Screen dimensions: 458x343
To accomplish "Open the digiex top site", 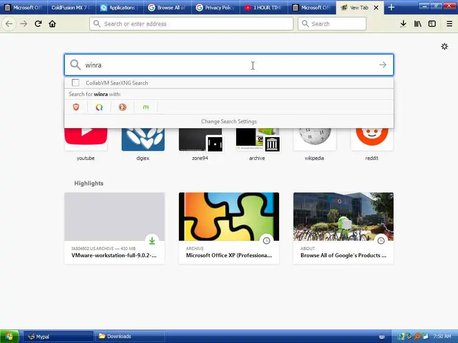I will coord(143,144).
